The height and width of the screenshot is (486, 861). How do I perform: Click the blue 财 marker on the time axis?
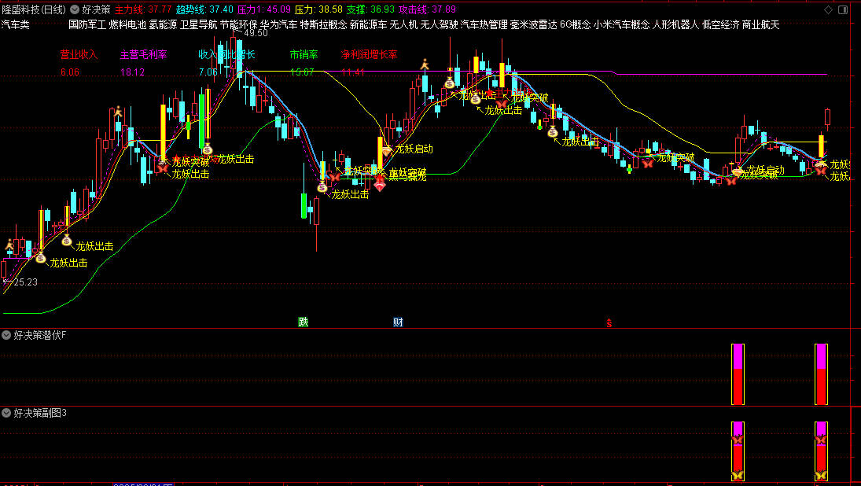click(398, 322)
